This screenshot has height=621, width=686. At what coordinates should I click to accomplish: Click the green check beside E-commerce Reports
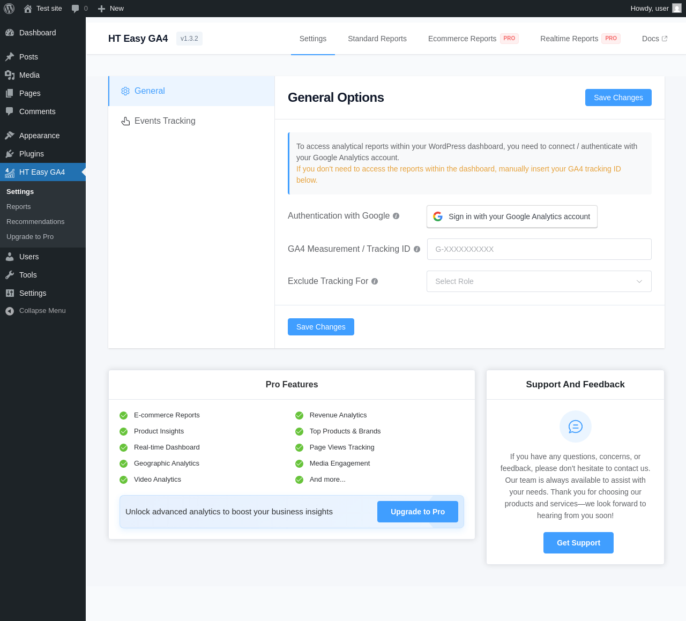point(124,415)
